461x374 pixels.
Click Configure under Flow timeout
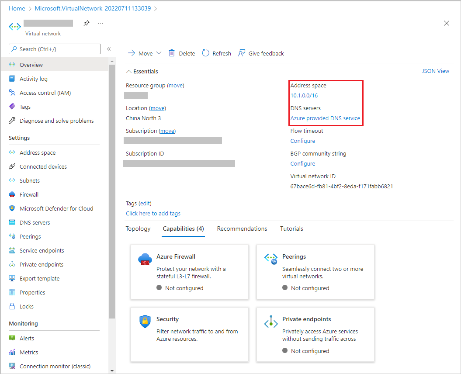click(302, 141)
